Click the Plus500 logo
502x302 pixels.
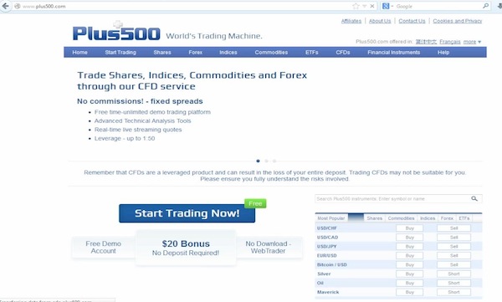(116, 32)
